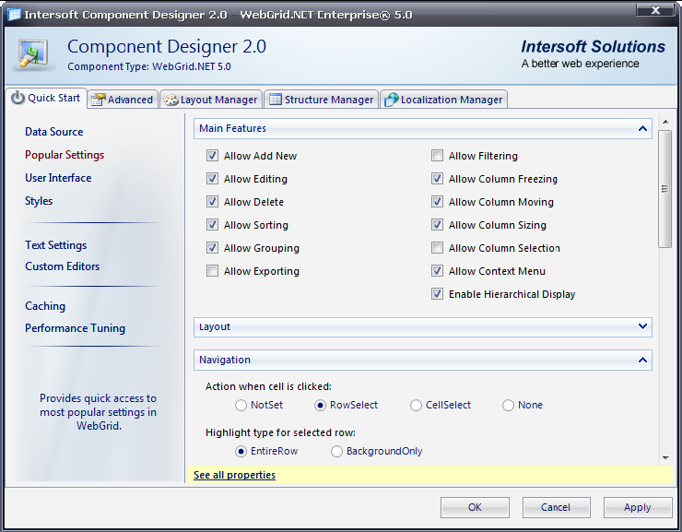Toggle Allow Delete checkbox
Image resolution: width=682 pixels, height=532 pixels.
(x=212, y=202)
